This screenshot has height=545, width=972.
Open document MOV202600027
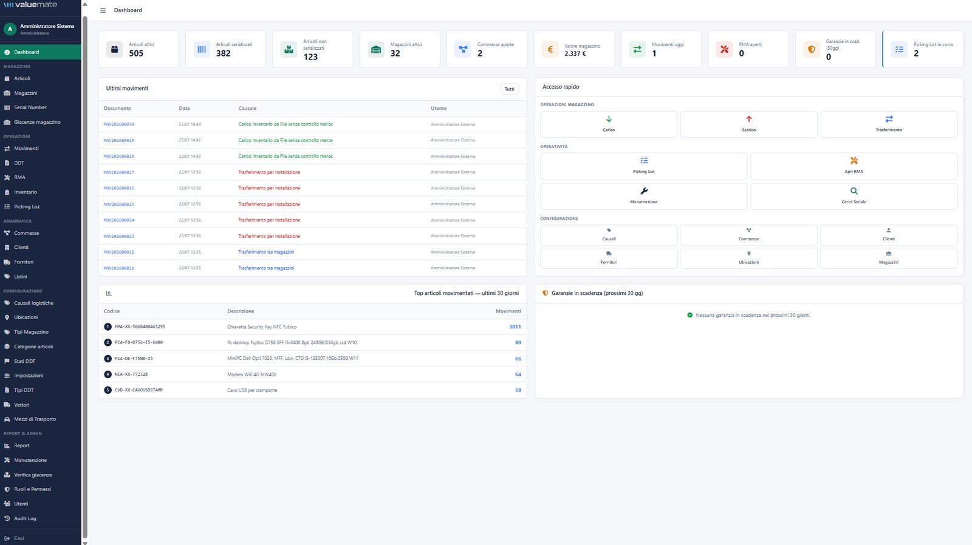point(119,172)
